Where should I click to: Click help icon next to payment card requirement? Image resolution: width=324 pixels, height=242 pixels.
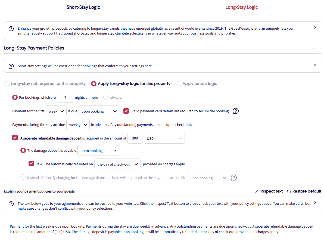point(236,111)
